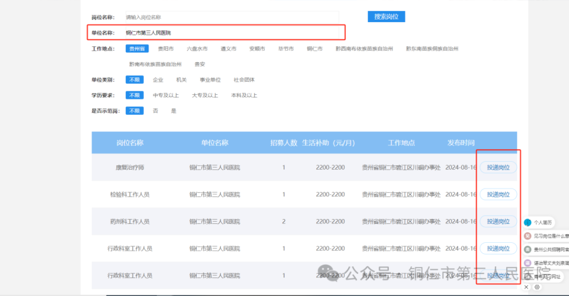Click the purple 谌 shortcut icon
Image resolution: width=569 pixels, height=296 pixels.
click(x=528, y=263)
